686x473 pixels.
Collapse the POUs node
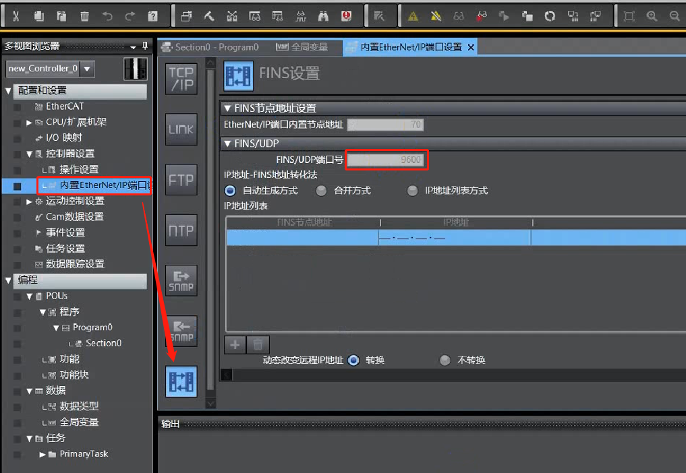tap(29, 296)
